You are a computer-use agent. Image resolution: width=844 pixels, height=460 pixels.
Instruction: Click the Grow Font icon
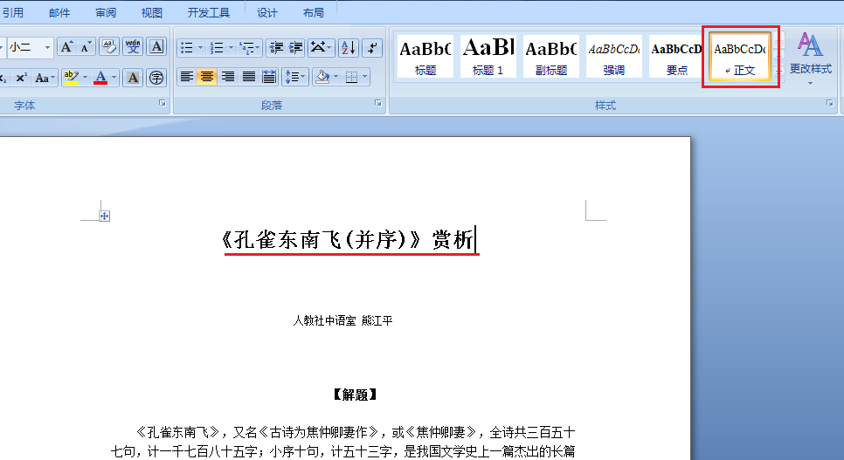pos(66,47)
